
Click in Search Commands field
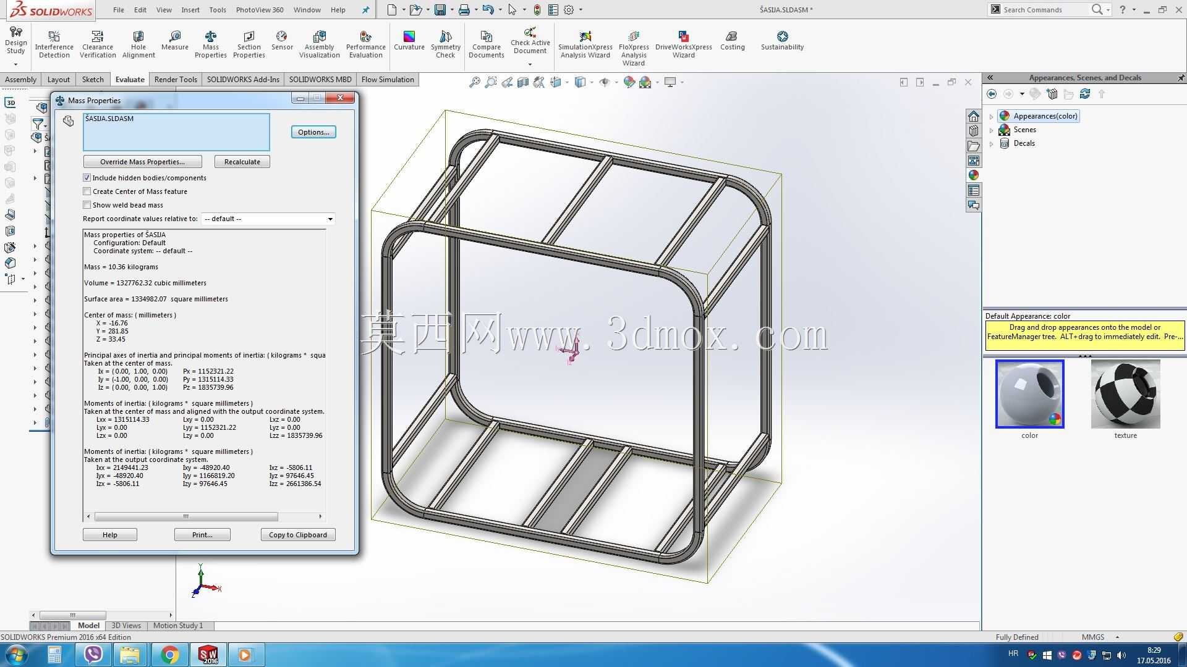tap(1045, 10)
